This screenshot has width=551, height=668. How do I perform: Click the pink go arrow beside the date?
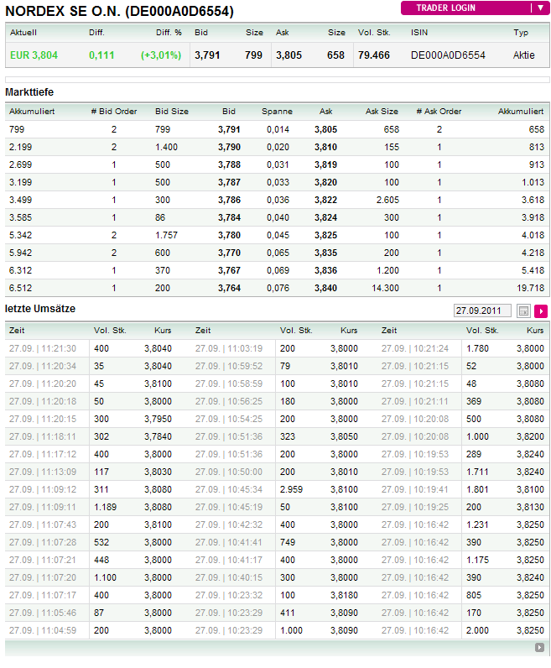click(x=541, y=311)
